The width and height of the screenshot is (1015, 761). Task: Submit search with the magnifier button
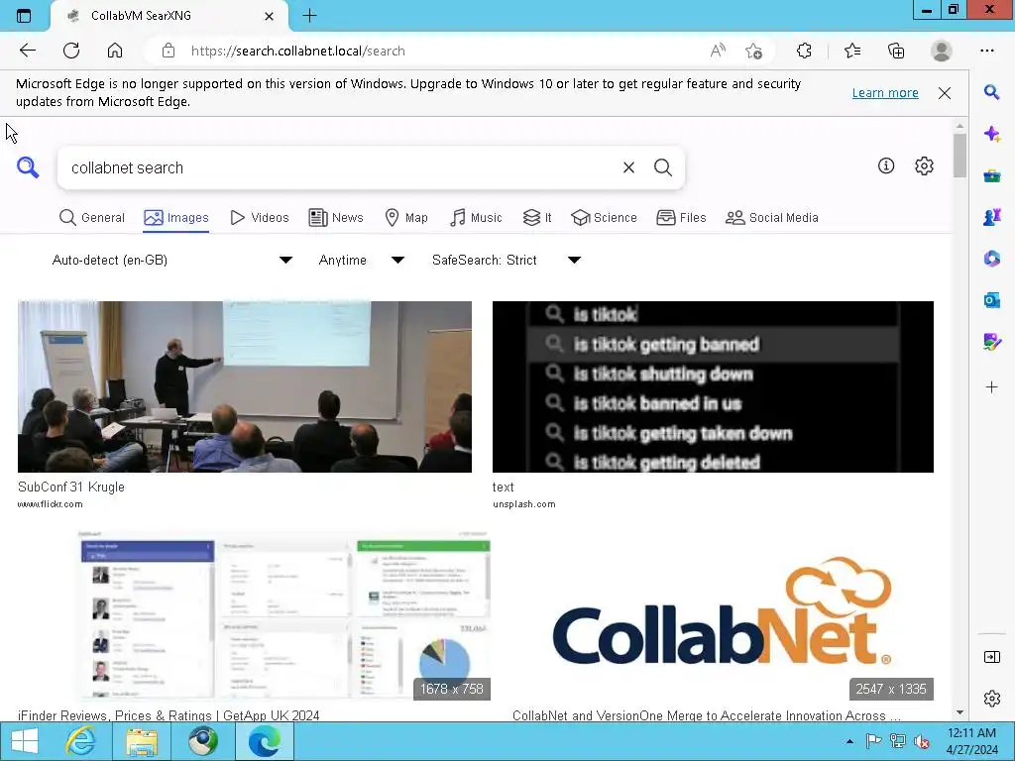pyautogui.click(x=663, y=167)
